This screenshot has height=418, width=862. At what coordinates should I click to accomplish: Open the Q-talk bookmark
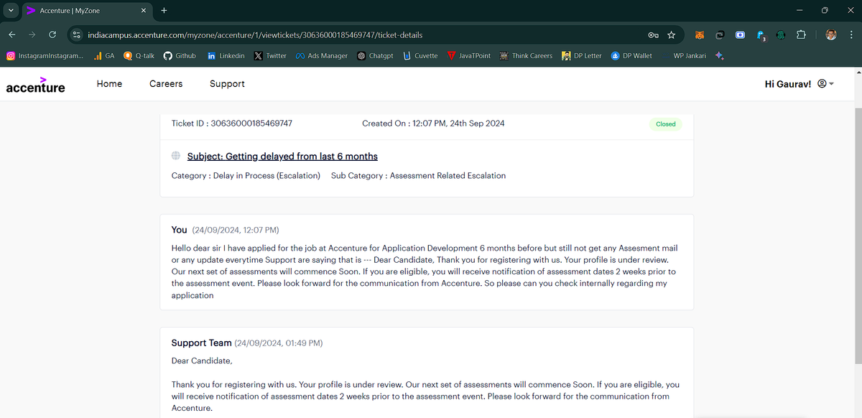[x=139, y=55]
